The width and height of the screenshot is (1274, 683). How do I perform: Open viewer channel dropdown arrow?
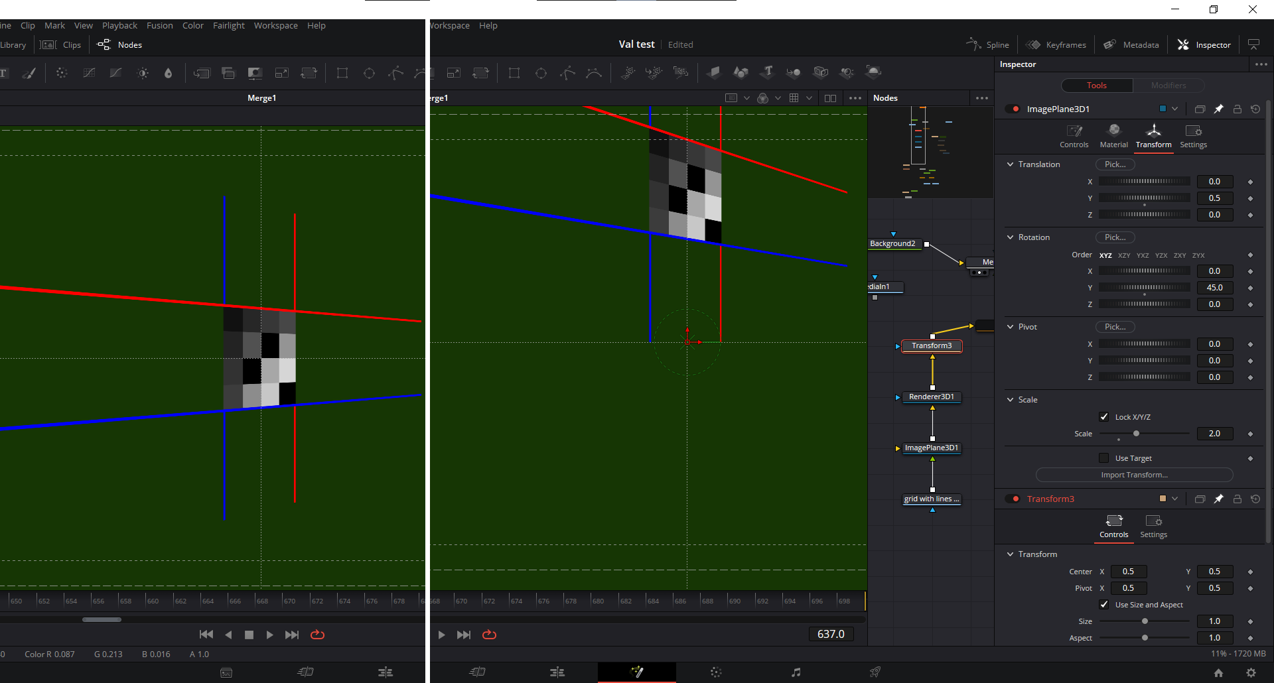778,98
